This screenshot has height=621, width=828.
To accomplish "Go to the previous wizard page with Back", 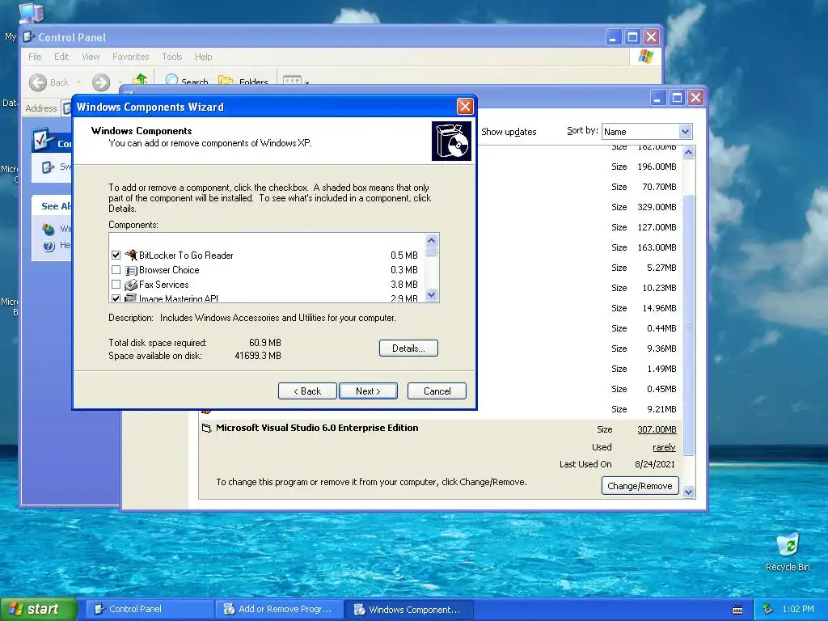I will (307, 391).
